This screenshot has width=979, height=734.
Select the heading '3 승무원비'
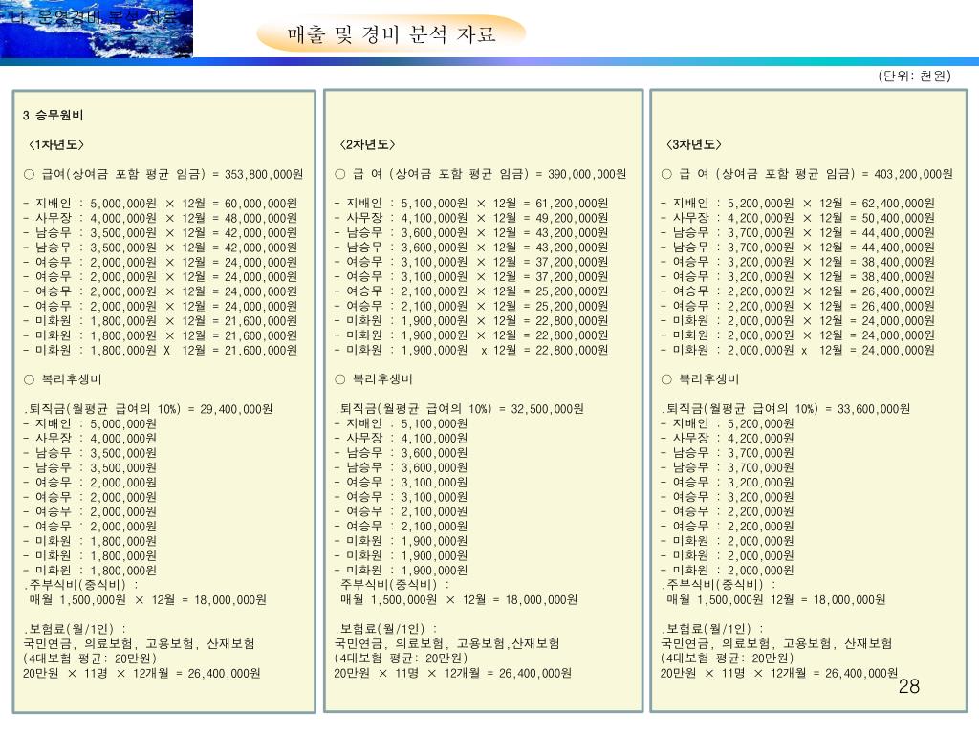click(54, 115)
